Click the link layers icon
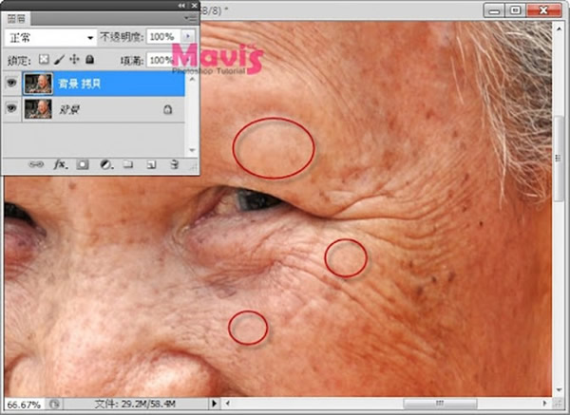Viewport: 570px width, 415px height. [37, 163]
